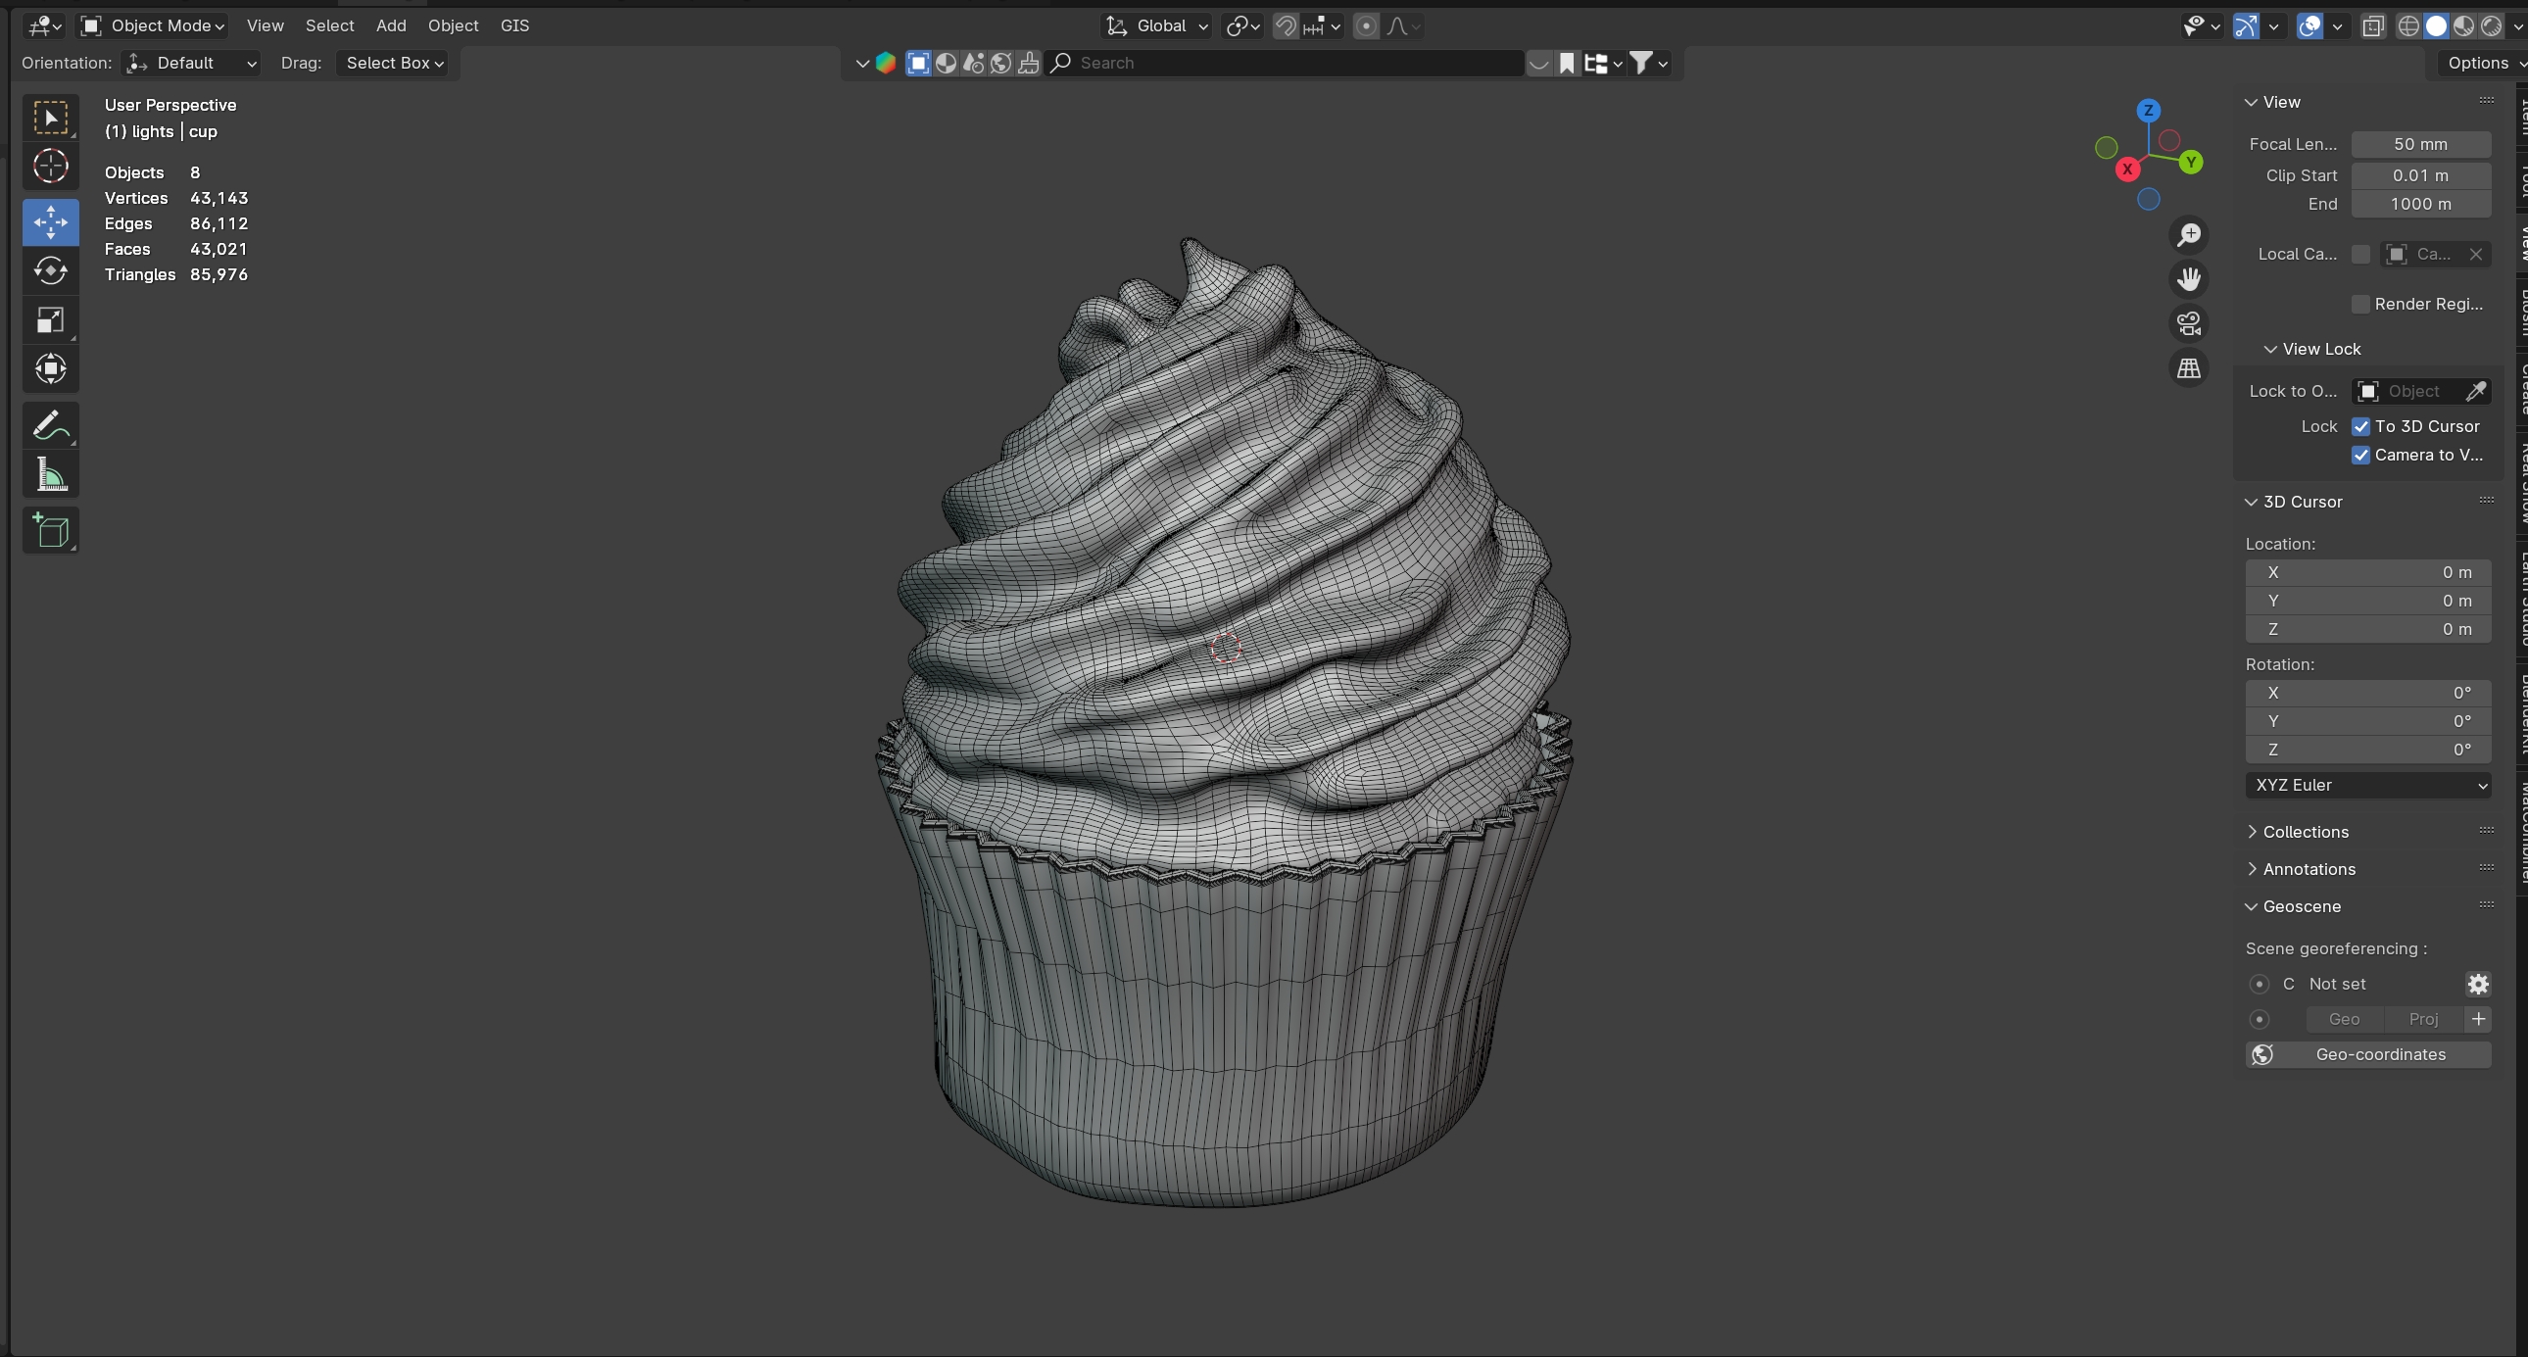
Task: Uncheck Lock To 3D Cursor
Action: click(2361, 427)
